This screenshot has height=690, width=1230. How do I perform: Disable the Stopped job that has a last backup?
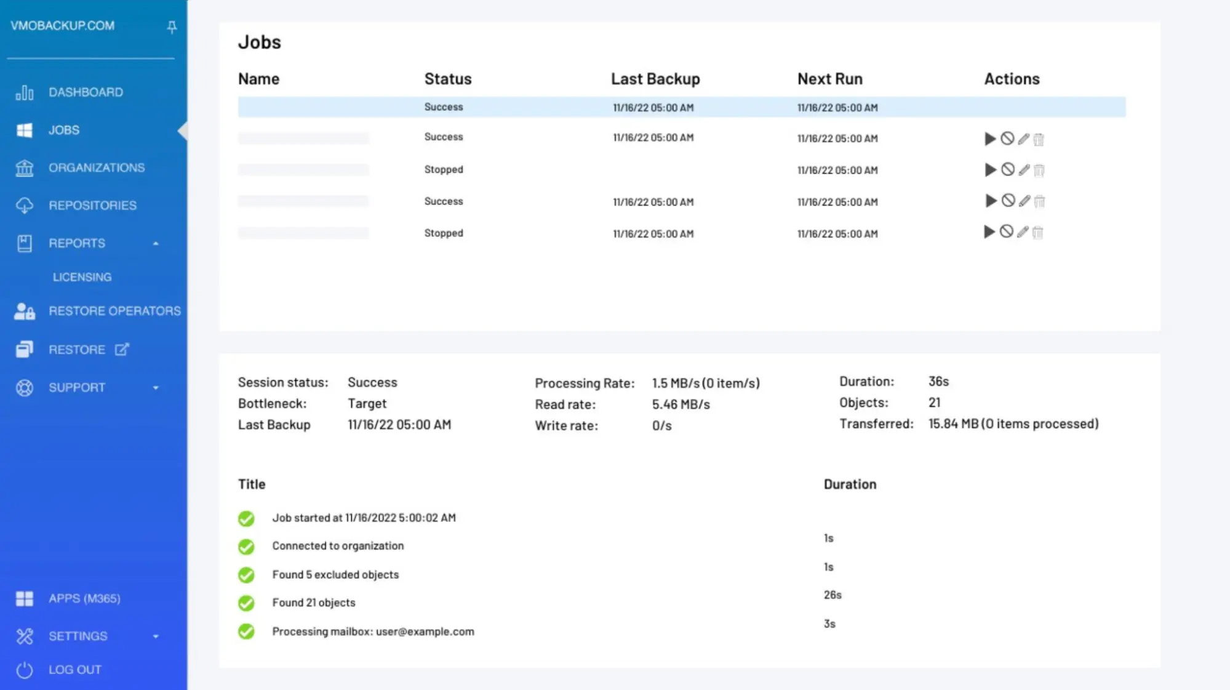pos(1006,231)
